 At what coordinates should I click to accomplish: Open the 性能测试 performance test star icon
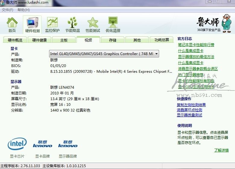pos(93,25)
